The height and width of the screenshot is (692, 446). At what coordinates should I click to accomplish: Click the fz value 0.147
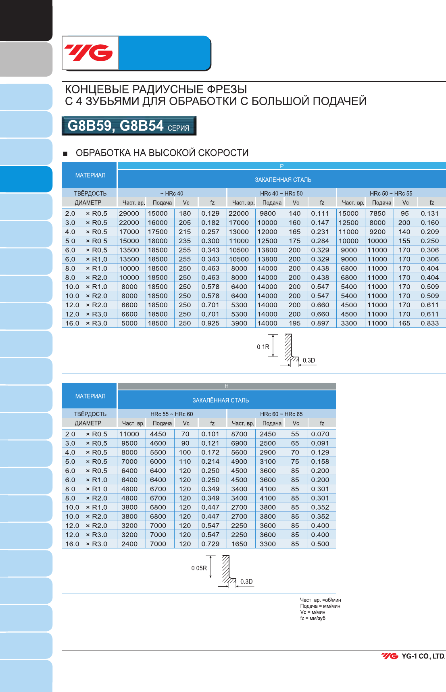[x=320, y=223]
